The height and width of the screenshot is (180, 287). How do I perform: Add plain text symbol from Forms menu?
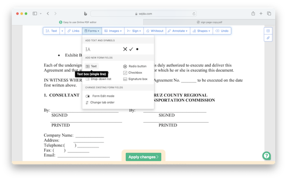pyautogui.click(x=88, y=49)
